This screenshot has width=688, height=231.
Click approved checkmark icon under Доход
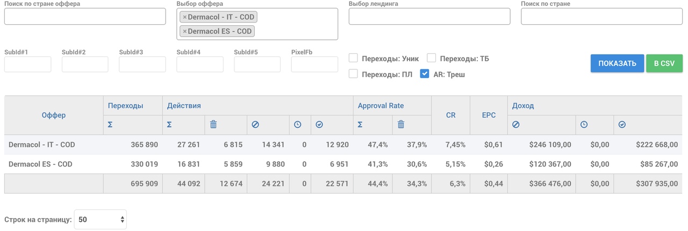tap(622, 125)
